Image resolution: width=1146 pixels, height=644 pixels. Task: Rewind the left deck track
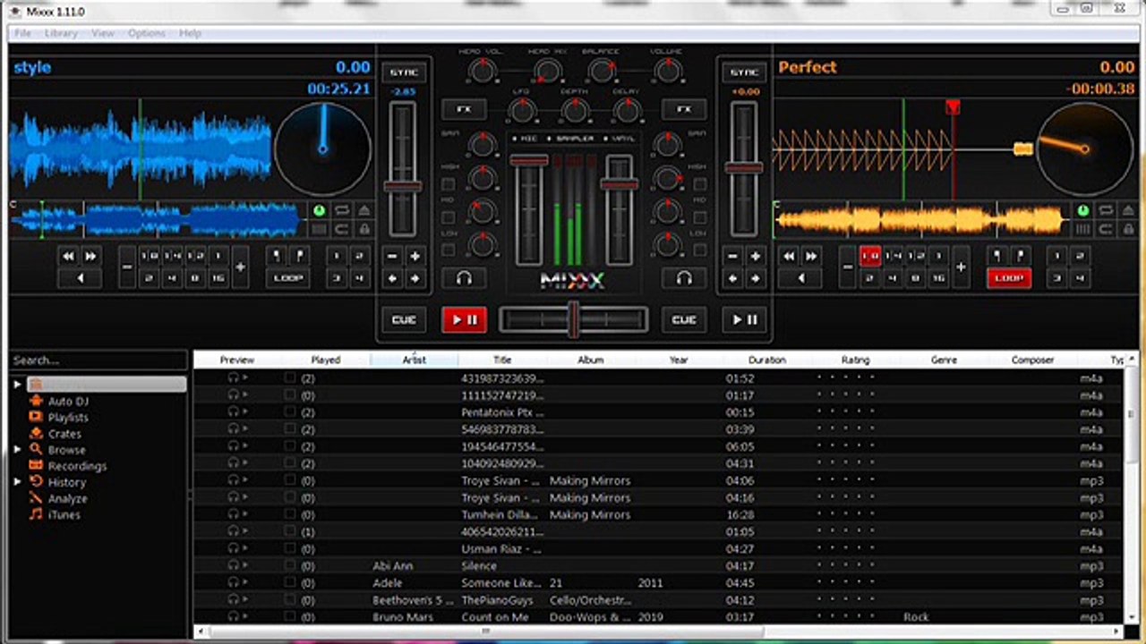(x=68, y=256)
